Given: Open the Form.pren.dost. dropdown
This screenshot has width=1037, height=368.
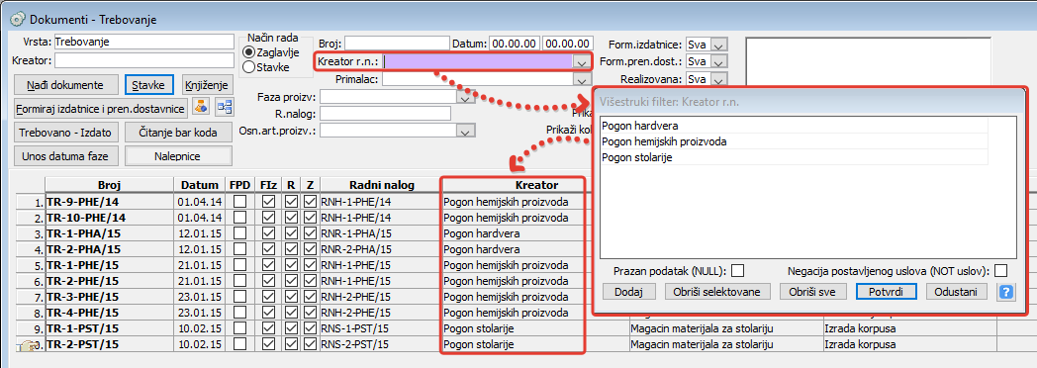Looking at the screenshot, I should (x=719, y=61).
